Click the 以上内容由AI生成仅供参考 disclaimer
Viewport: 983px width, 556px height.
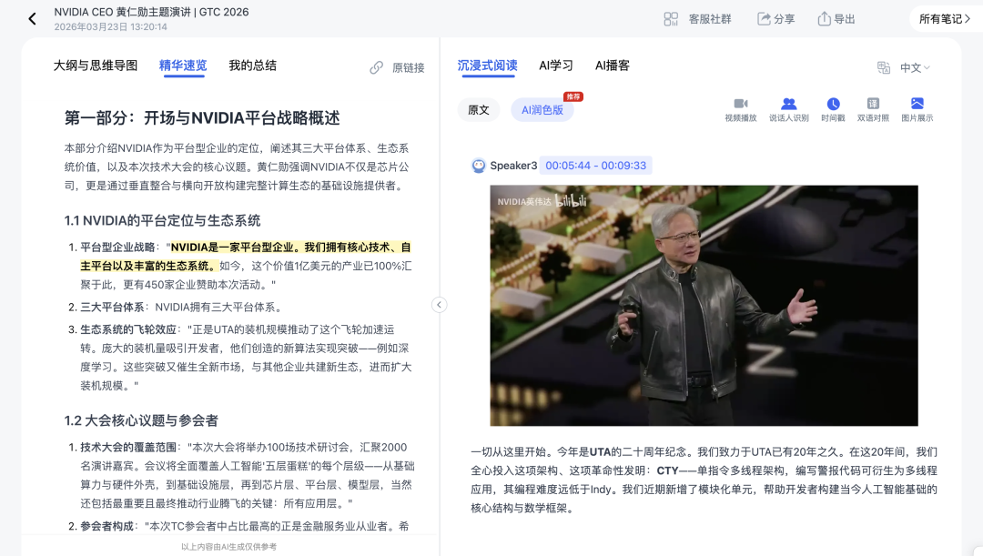point(228,547)
